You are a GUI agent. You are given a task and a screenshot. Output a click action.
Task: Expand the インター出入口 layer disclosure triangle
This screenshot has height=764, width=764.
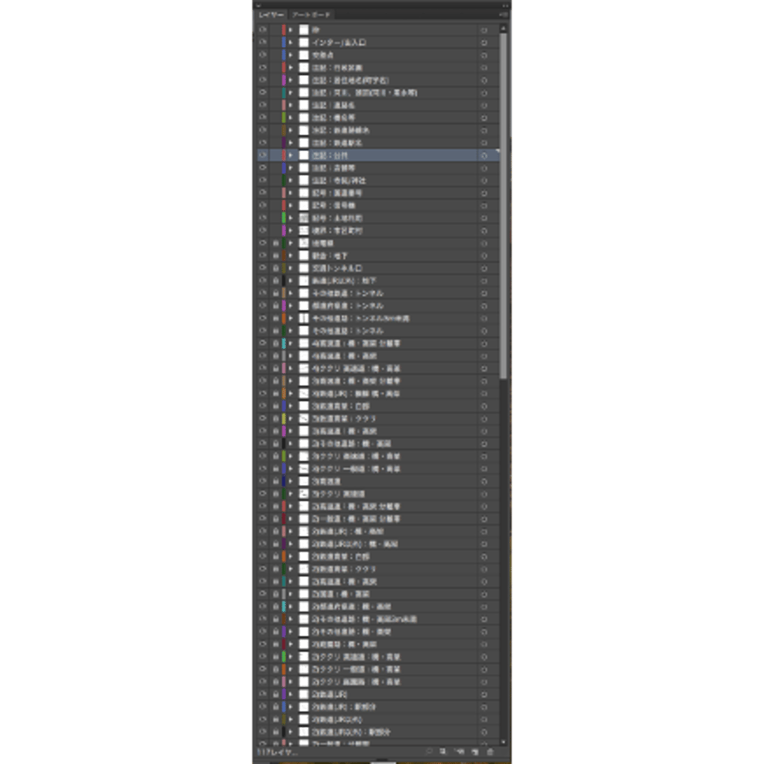(x=291, y=42)
